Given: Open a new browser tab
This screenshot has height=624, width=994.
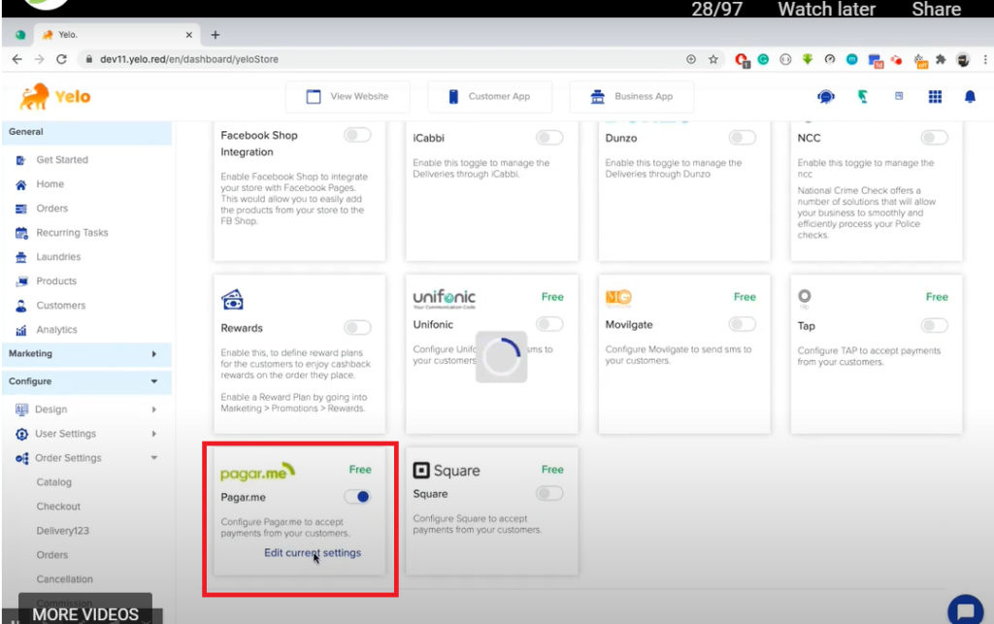Looking at the screenshot, I should (x=215, y=35).
